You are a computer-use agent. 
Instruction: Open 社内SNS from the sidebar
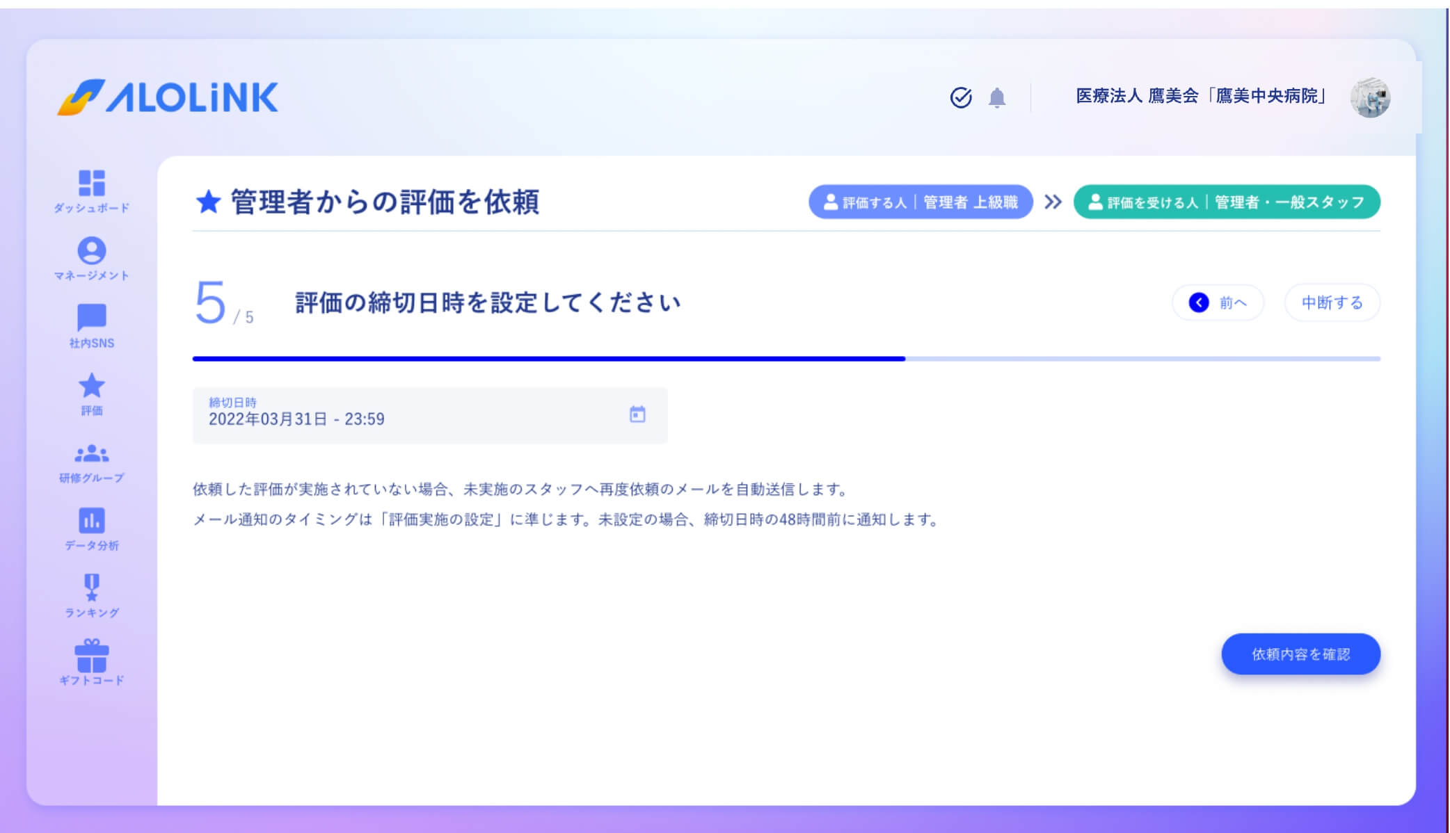click(x=91, y=322)
